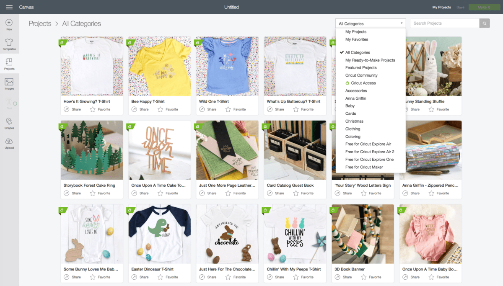Open the Images panel in sidebar

tap(9, 83)
